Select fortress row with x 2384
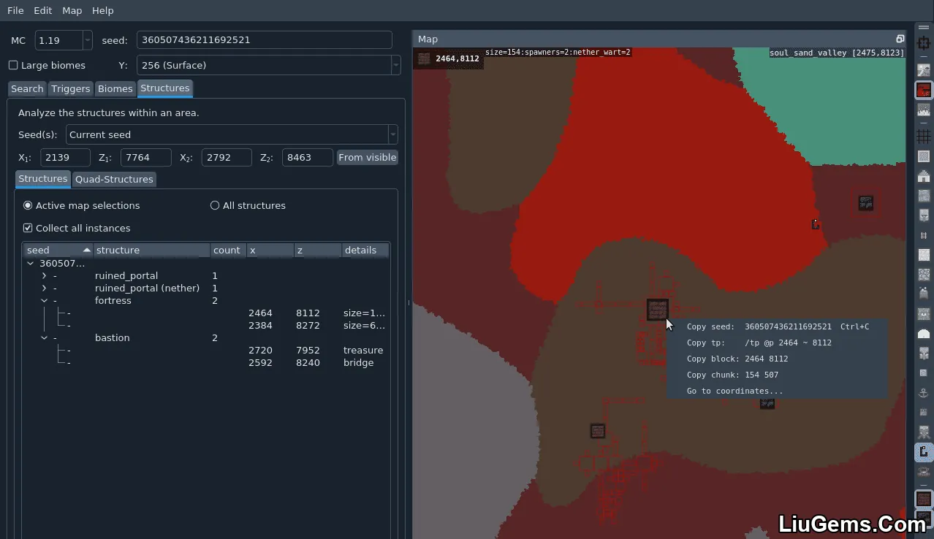The height and width of the screenshot is (539, 934). (x=206, y=325)
